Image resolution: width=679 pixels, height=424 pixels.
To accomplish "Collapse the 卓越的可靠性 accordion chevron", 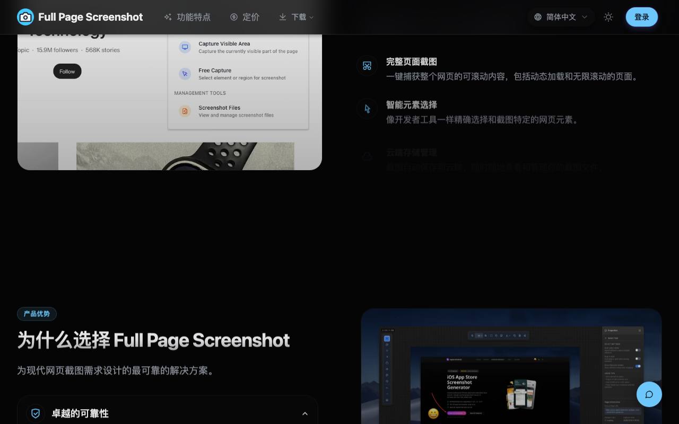I will [305, 413].
